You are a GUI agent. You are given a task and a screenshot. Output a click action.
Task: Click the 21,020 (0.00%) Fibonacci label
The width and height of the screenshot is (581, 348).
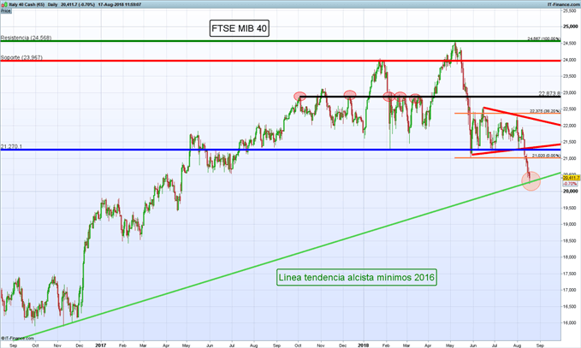[x=546, y=156]
